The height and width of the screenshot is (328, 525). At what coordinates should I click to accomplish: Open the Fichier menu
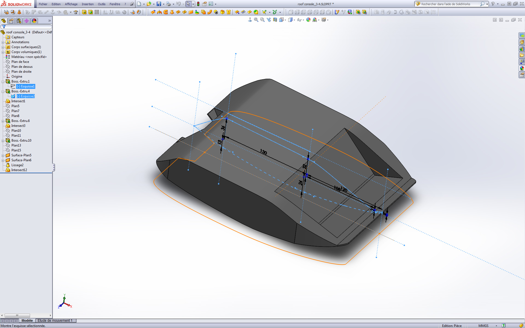click(x=43, y=4)
